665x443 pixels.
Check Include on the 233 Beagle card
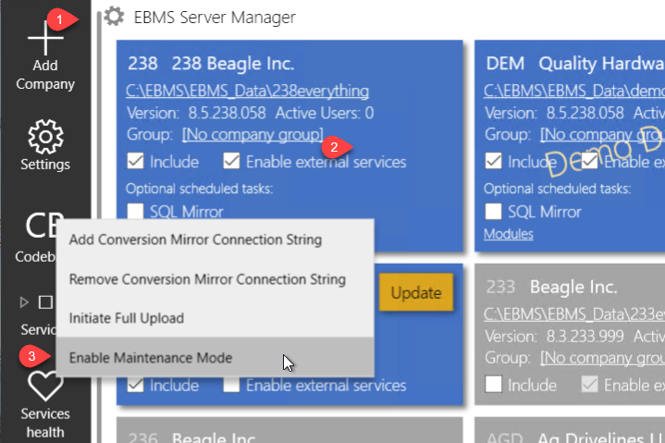click(494, 385)
